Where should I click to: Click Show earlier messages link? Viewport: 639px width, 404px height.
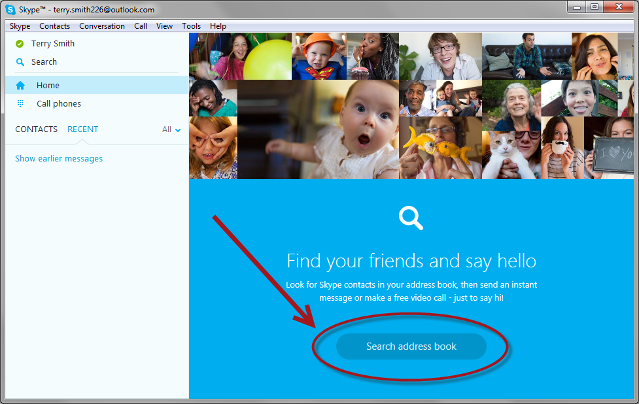click(x=59, y=158)
